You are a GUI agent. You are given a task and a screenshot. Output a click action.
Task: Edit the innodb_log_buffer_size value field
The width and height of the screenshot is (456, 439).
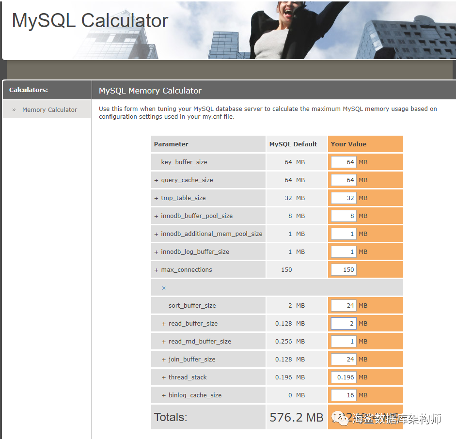344,252
